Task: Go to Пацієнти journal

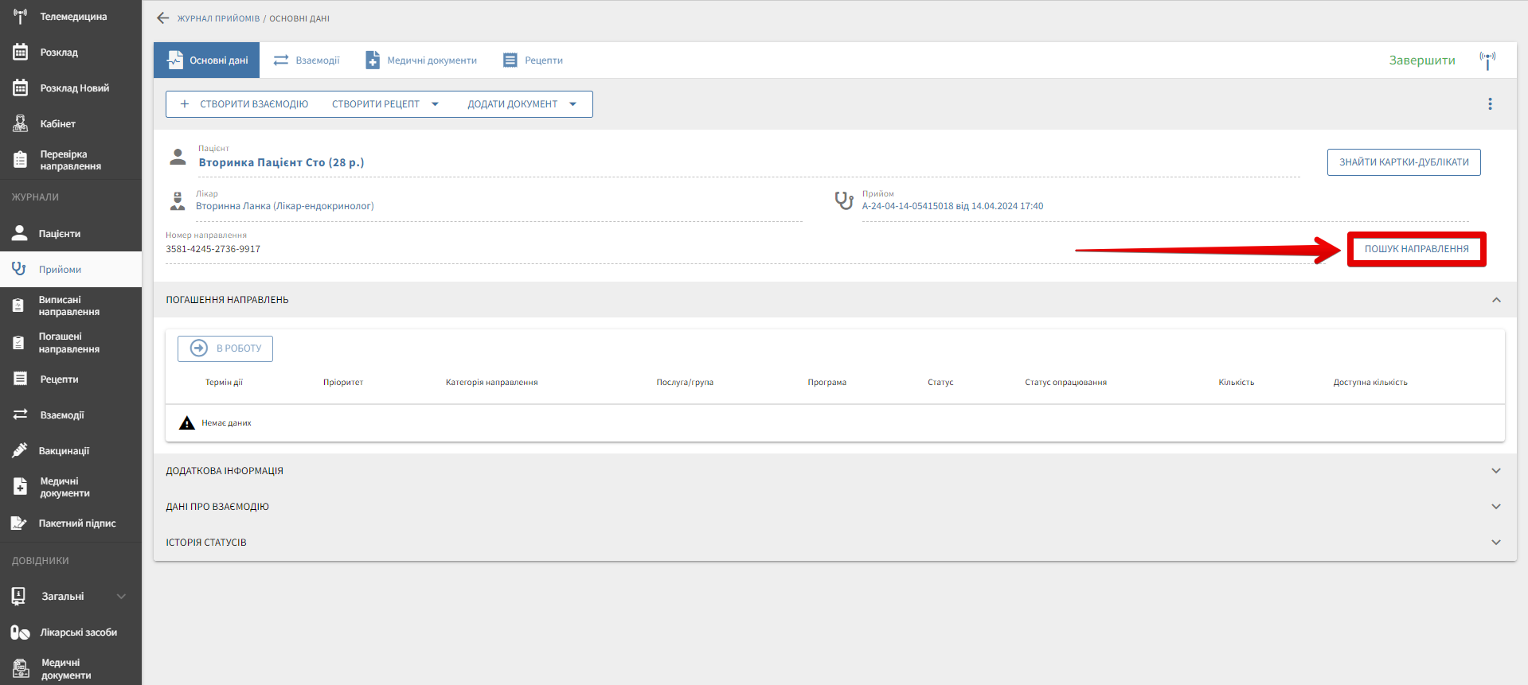Action: coord(59,234)
